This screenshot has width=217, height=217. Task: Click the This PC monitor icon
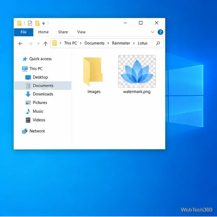25,69
